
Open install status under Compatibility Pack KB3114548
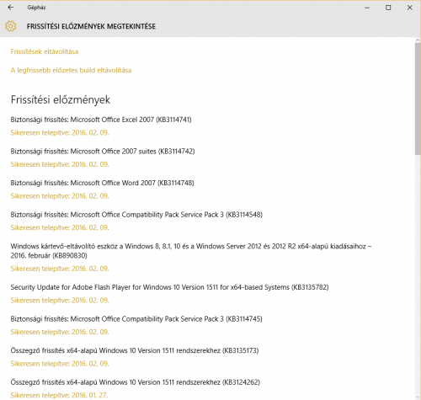60,227
